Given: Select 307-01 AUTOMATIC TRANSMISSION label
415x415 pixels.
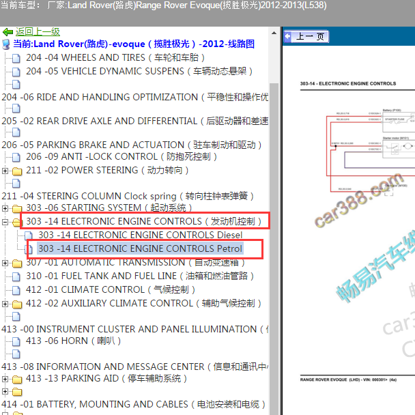Looking at the screenshot, I should pos(135,263).
